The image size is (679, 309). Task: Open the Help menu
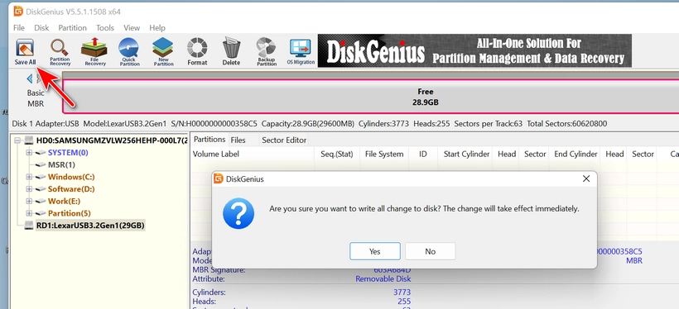[x=157, y=27]
